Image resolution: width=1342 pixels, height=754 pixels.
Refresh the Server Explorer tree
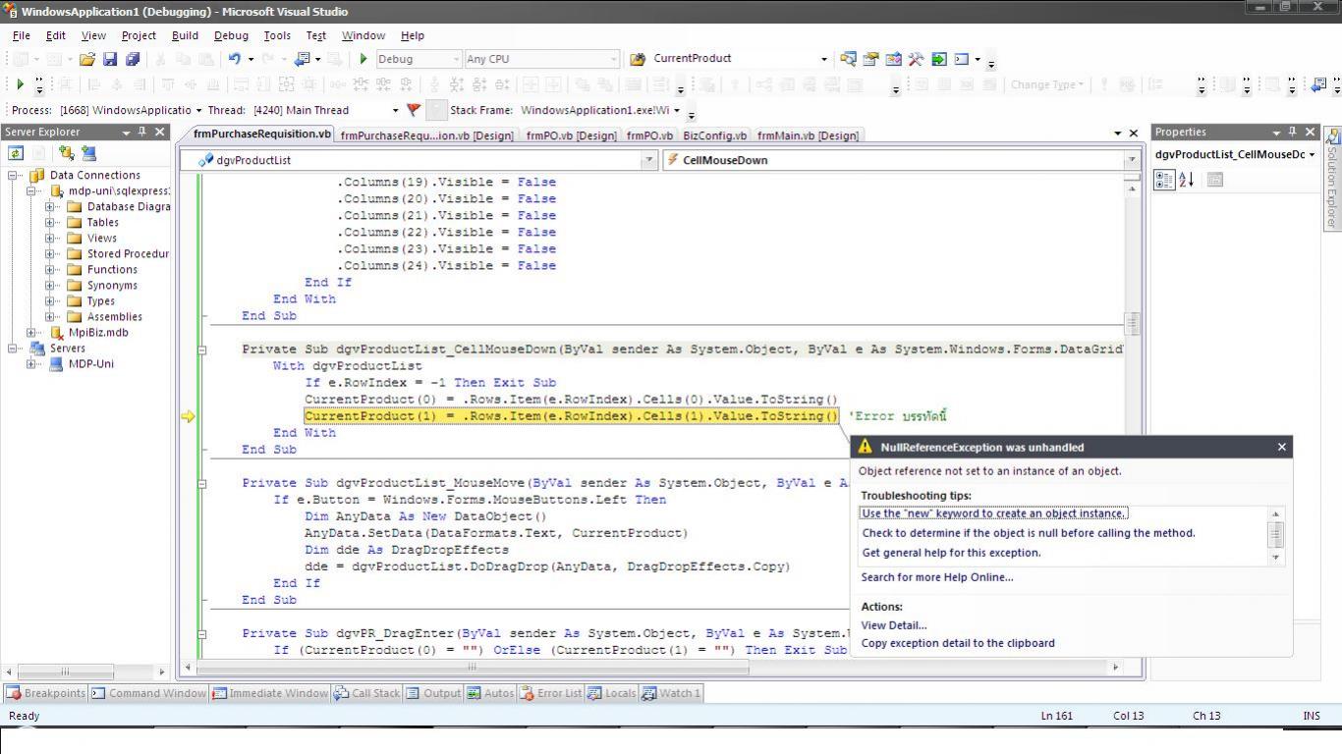point(16,153)
